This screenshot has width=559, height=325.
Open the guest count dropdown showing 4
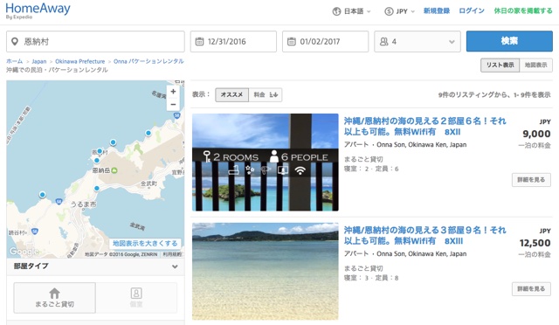click(418, 41)
